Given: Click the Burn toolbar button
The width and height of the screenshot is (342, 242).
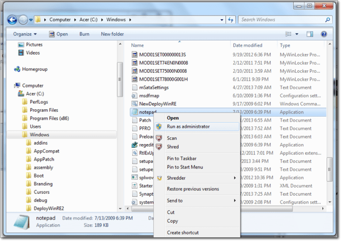Looking at the screenshot, I should (84, 34).
